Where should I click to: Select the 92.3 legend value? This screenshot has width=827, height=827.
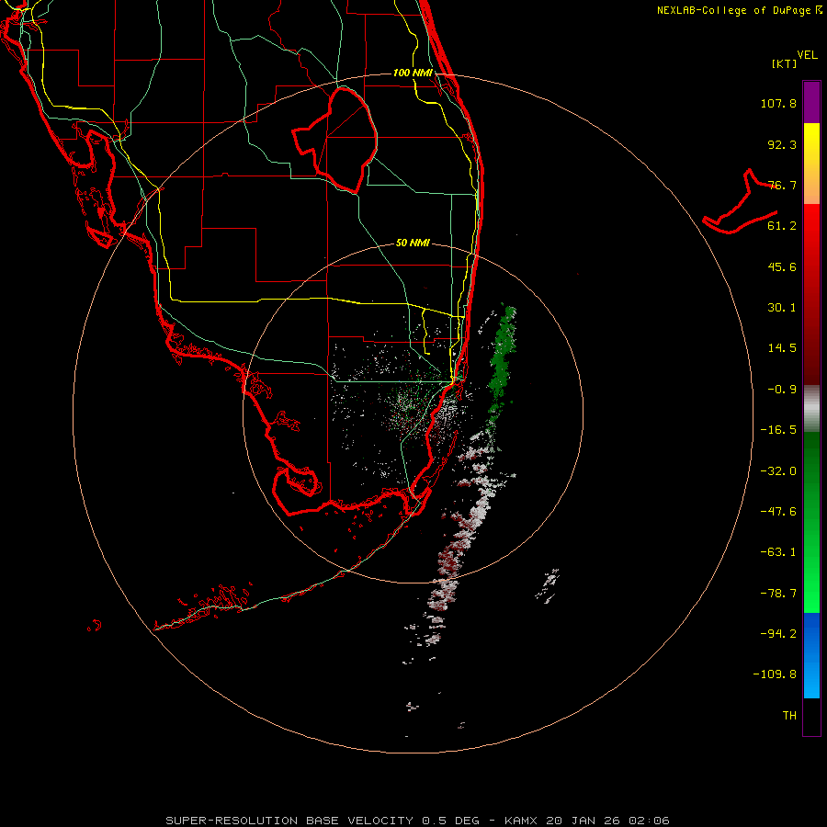(x=782, y=144)
